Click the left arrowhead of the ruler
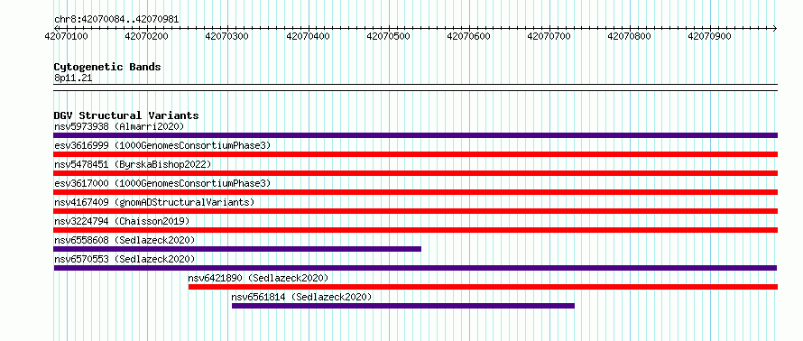The image size is (803, 341). pyautogui.click(x=56, y=28)
